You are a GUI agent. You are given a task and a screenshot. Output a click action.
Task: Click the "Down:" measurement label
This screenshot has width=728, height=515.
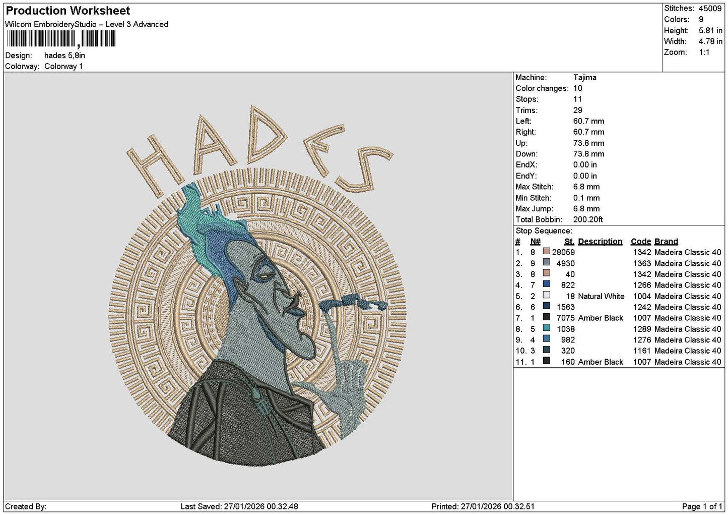pyautogui.click(x=526, y=154)
